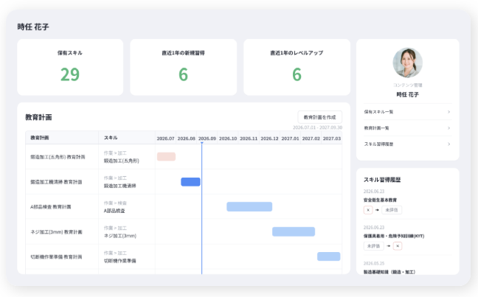Click the 作業 > 検査 category path
478x297 pixels.
(115, 203)
